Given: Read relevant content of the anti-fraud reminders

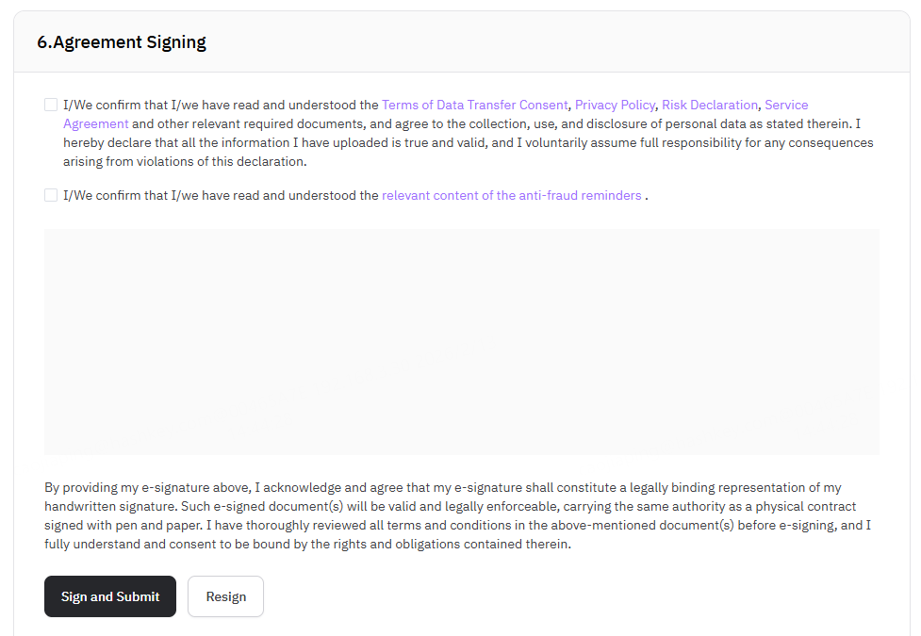Looking at the screenshot, I should pyautogui.click(x=511, y=195).
